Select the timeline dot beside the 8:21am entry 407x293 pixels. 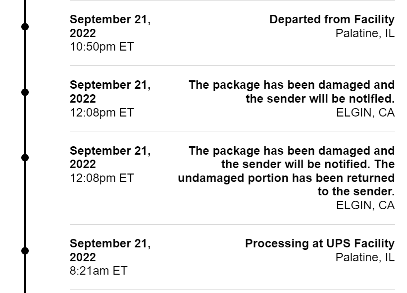(x=25, y=250)
